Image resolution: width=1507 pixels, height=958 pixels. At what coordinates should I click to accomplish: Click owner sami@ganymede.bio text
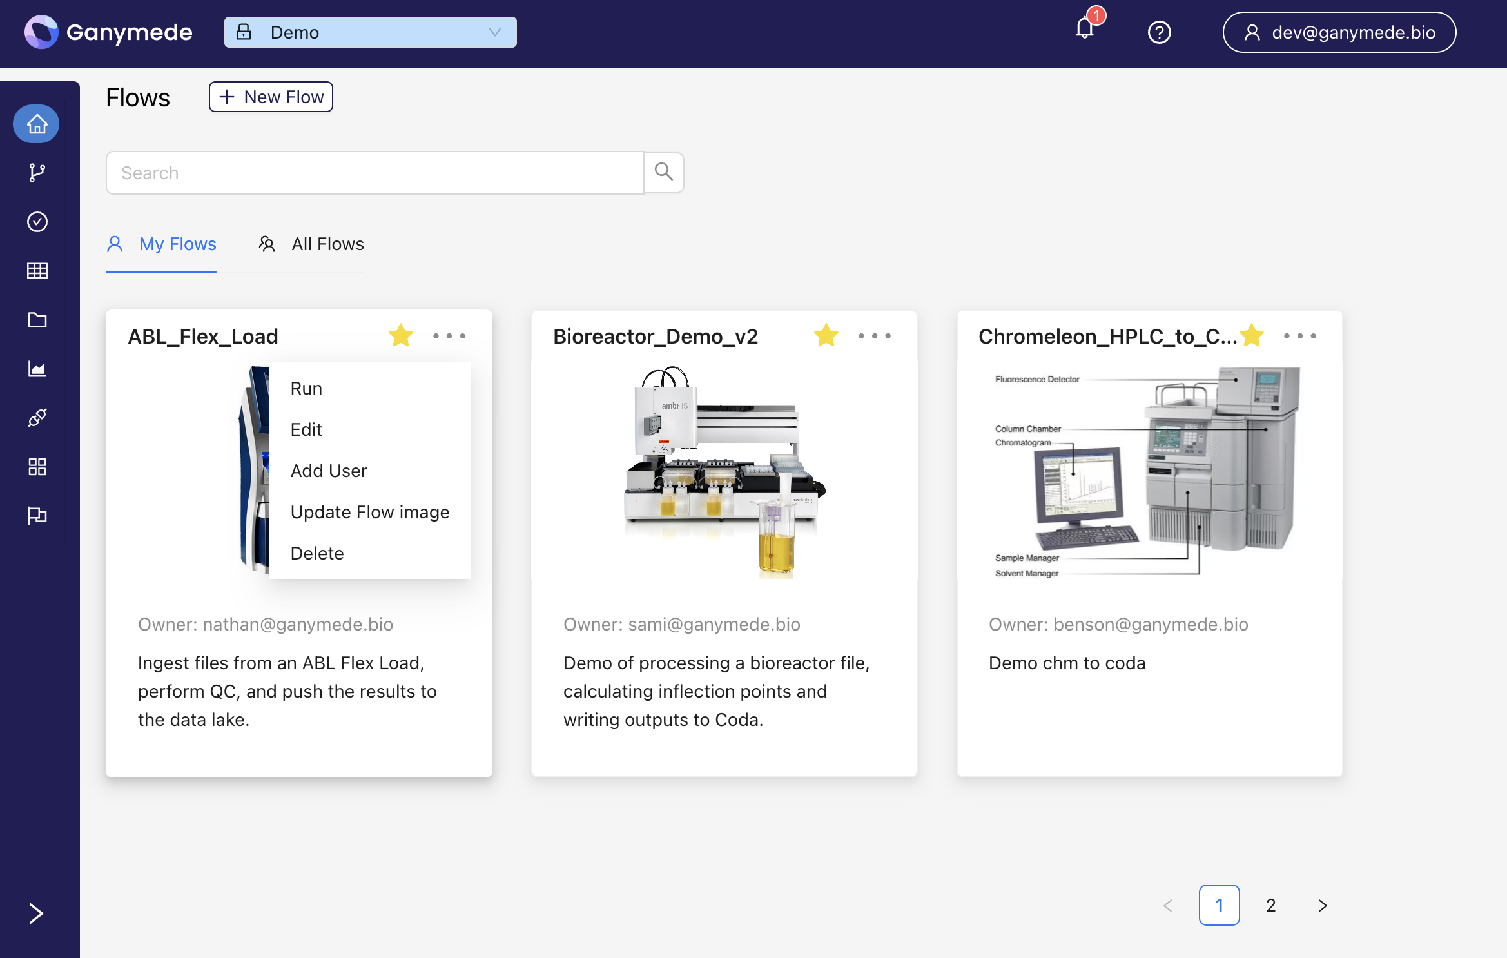point(682,624)
